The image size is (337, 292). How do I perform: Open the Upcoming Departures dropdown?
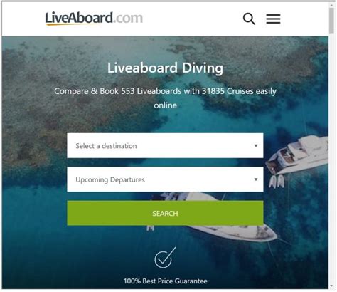pos(165,179)
